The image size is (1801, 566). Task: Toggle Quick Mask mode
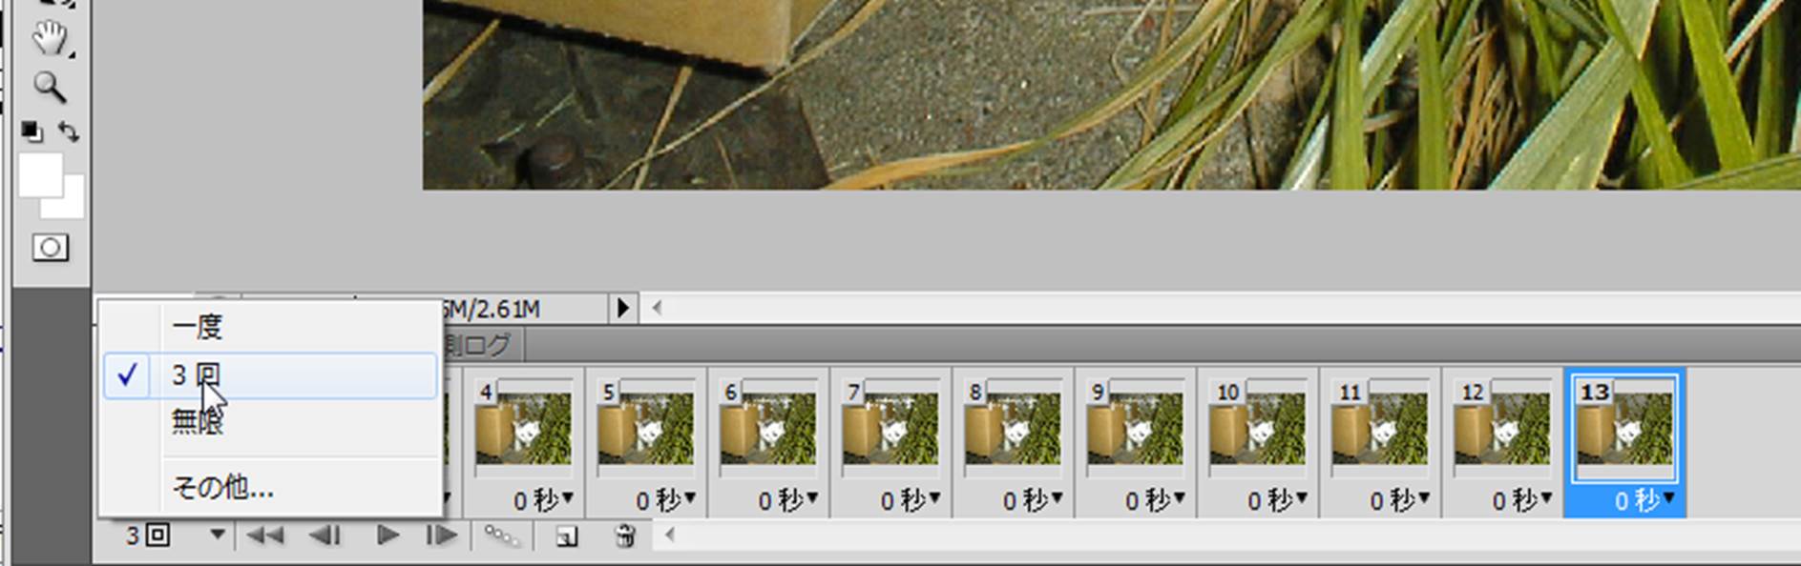(50, 249)
